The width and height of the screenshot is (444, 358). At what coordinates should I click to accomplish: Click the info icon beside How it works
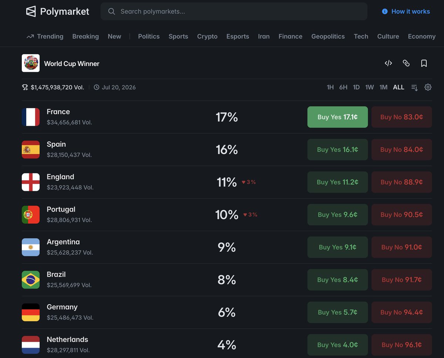pos(385,11)
